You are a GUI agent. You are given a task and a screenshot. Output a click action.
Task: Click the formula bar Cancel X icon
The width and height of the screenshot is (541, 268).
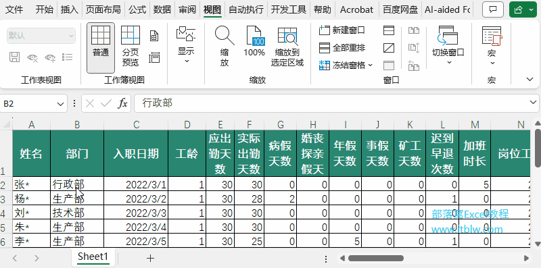[90, 103]
